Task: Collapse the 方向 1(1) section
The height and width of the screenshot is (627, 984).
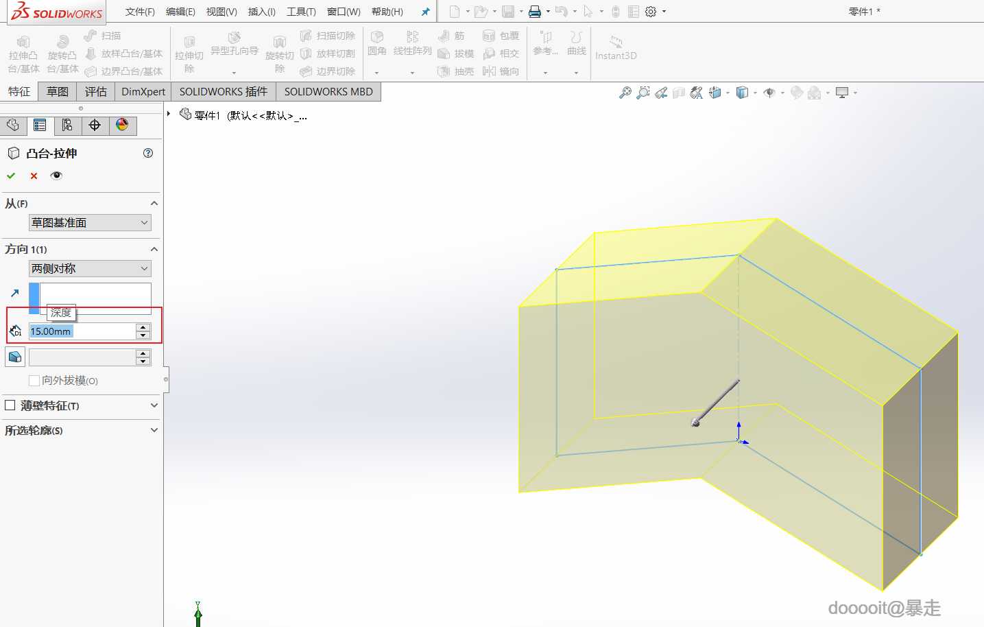Action: 154,249
